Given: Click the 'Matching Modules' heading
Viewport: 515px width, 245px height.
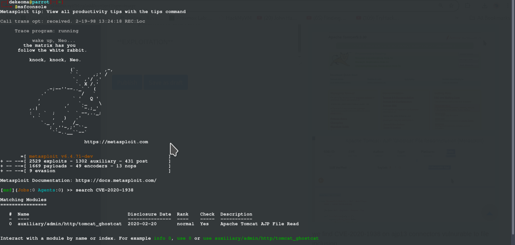Looking at the screenshot, I should [23, 200].
